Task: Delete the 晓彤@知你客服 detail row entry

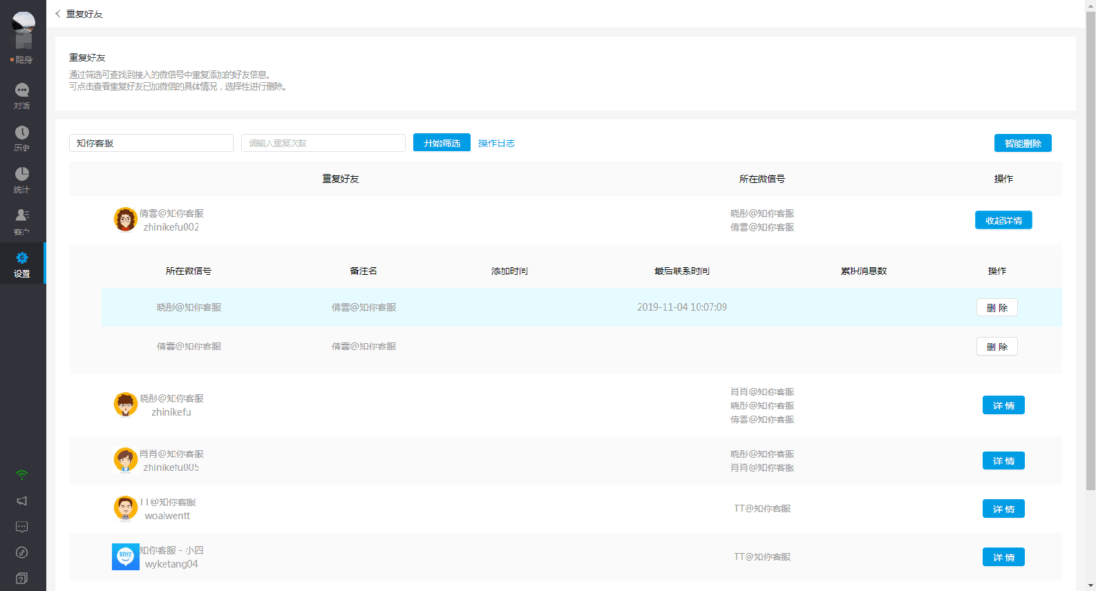Action: (x=997, y=308)
